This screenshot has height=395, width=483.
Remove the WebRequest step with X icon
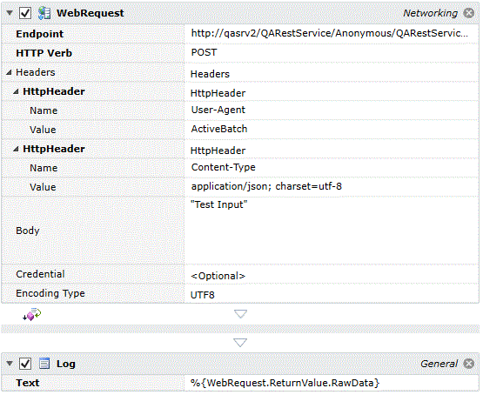point(469,13)
